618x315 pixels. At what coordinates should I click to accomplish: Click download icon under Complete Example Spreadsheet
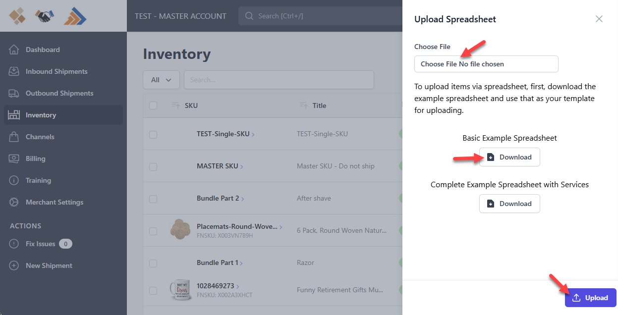(491, 204)
